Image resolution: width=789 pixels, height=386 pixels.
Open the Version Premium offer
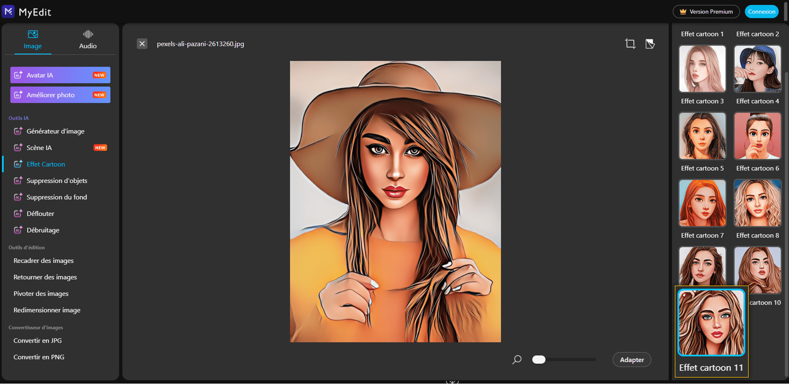pos(706,12)
